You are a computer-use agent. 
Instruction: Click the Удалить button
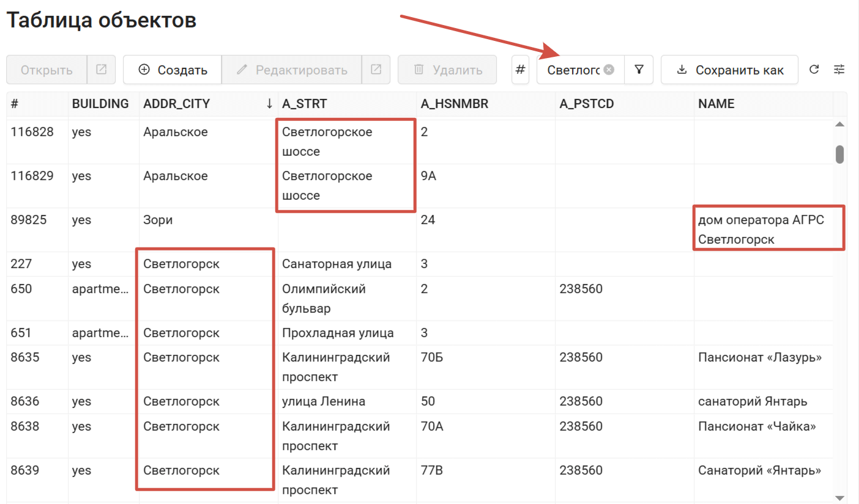(448, 70)
